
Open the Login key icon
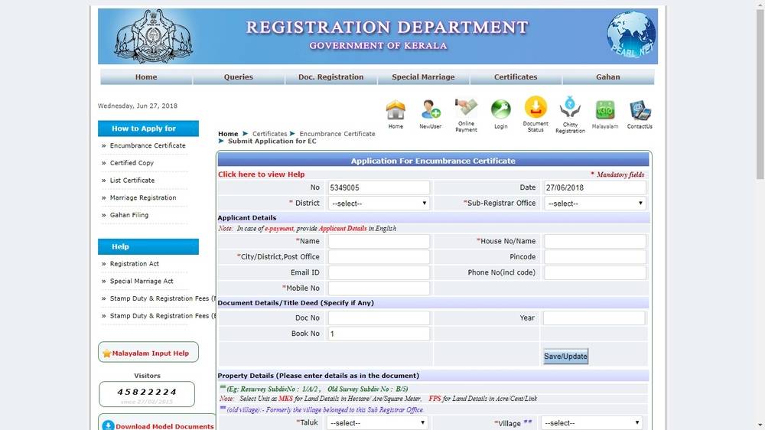point(501,110)
